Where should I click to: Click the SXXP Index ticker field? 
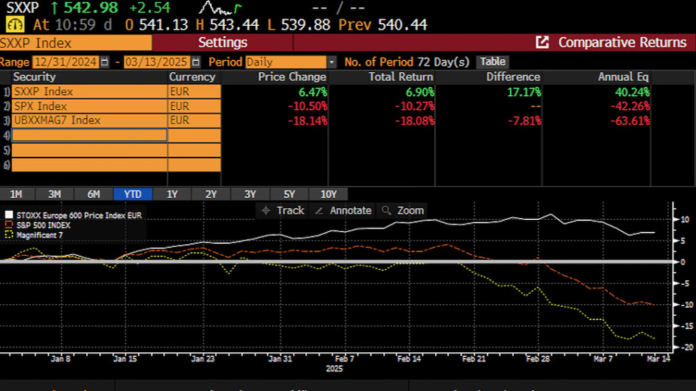[x=76, y=43]
